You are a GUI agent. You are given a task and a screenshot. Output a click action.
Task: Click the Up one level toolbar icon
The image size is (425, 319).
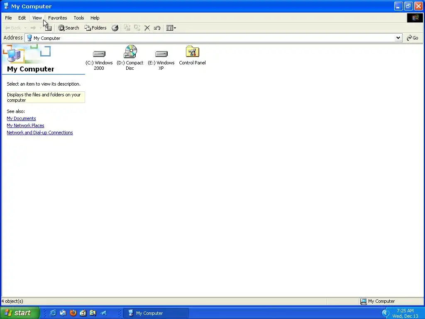tap(48, 28)
